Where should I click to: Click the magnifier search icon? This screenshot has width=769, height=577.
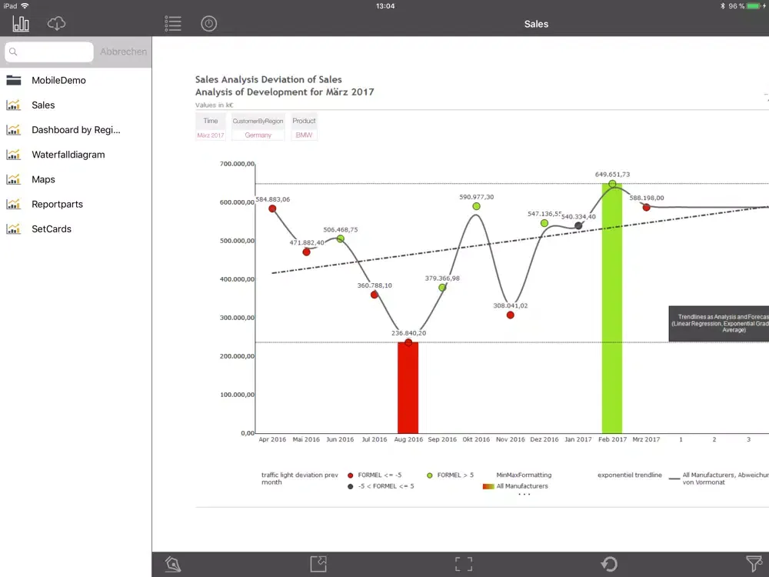click(13, 52)
